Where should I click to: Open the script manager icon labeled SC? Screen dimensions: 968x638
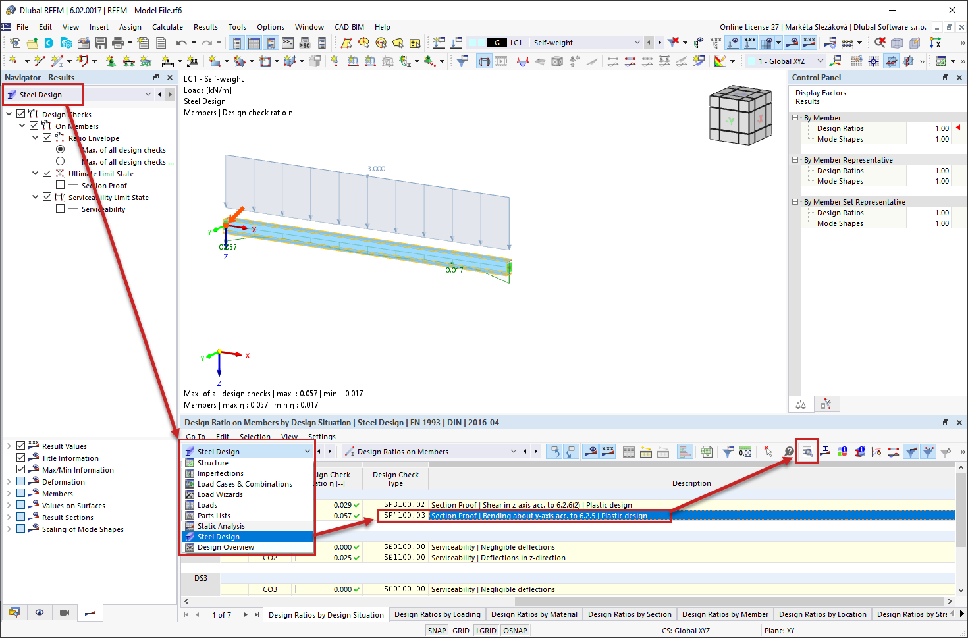point(305,43)
